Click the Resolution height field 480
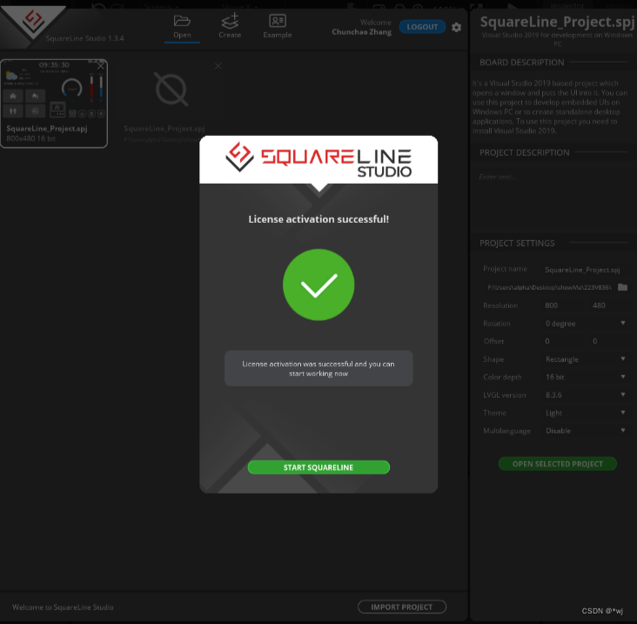The image size is (637, 624). [x=607, y=305]
